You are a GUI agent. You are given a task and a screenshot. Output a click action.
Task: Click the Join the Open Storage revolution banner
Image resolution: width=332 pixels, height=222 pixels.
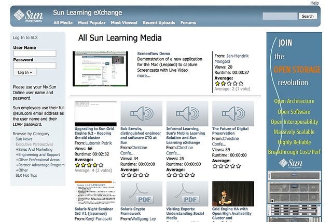pyautogui.click(x=294, y=127)
